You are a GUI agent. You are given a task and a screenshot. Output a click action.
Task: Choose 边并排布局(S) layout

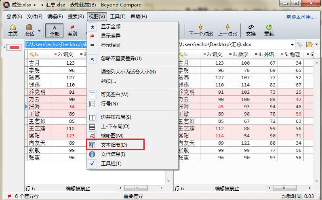(x=133, y=117)
